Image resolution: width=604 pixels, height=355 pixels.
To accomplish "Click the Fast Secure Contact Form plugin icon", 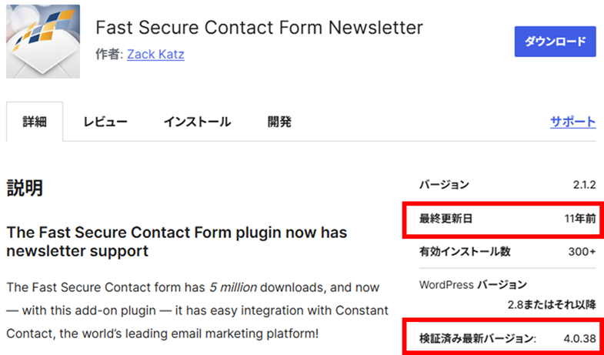I will (x=42, y=40).
